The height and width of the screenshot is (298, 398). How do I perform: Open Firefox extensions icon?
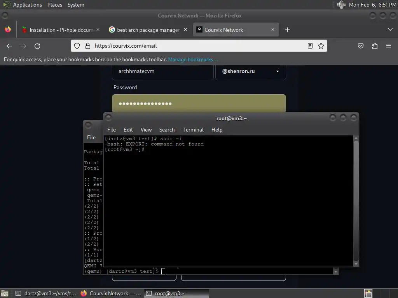tap(375, 46)
